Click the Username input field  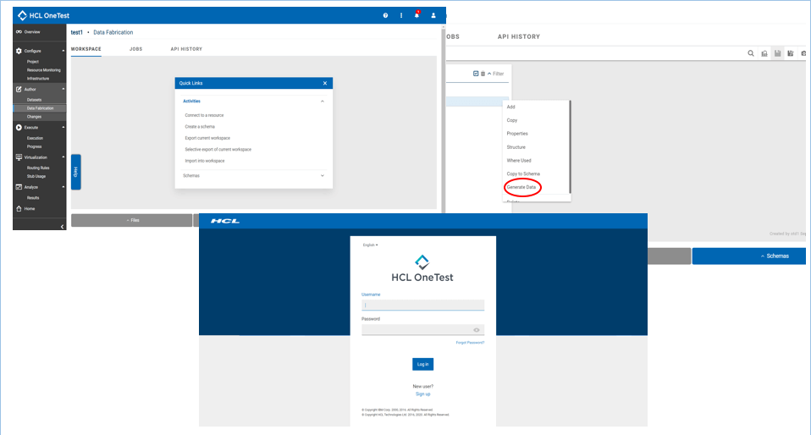click(x=422, y=306)
